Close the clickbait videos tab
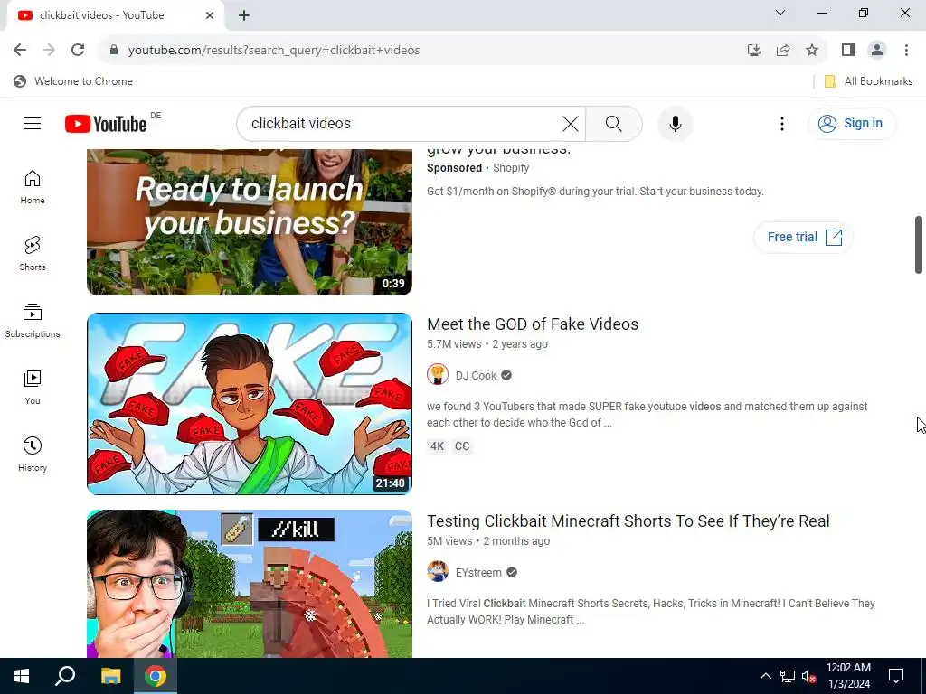This screenshot has height=694, width=926. coord(210,15)
